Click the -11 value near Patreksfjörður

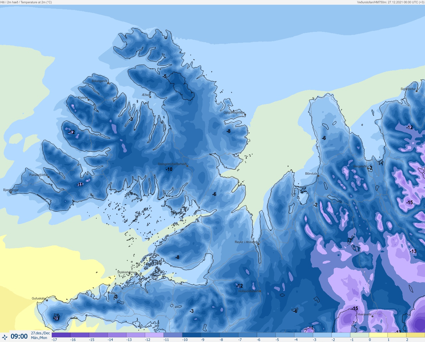click(80, 185)
